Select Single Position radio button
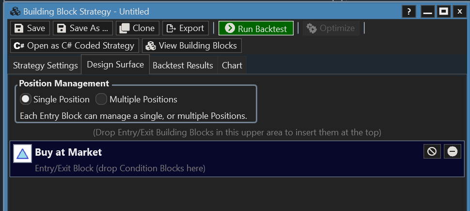470x211 pixels. (26, 99)
